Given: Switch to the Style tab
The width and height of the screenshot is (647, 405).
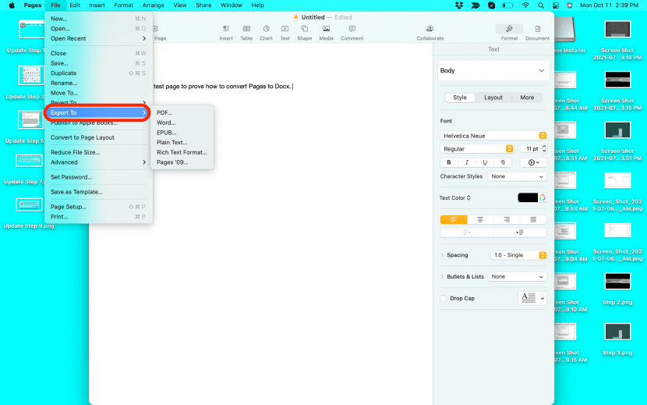Looking at the screenshot, I should point(460,98).
